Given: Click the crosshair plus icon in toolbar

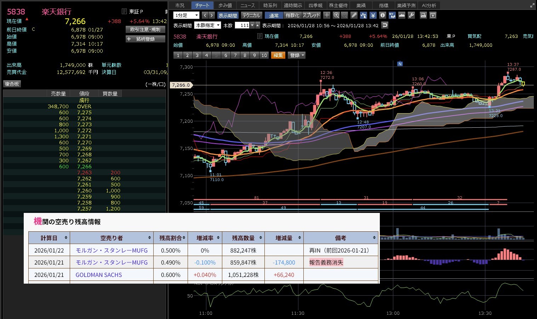Looking at the screenshot, I should pyautogui.click(x=327, y=15).
